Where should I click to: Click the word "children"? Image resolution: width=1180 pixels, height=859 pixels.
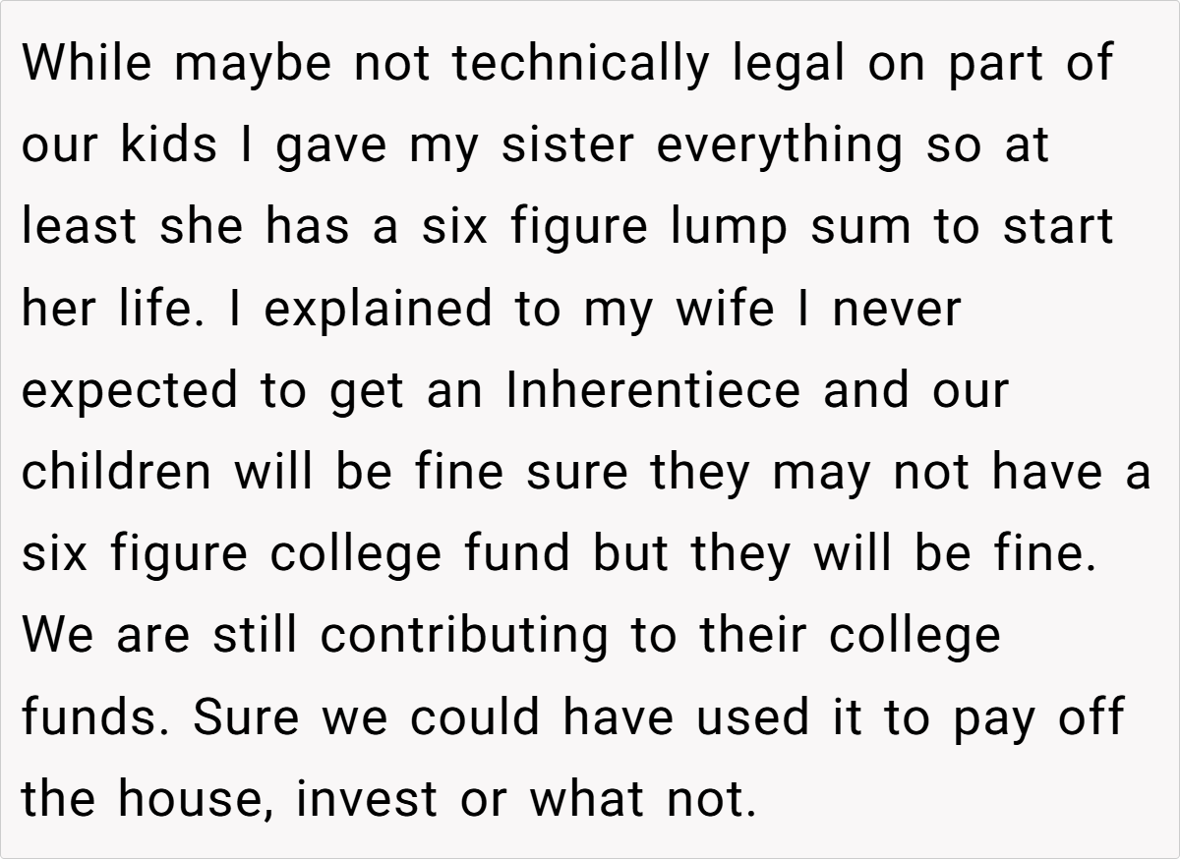point(116,472)
